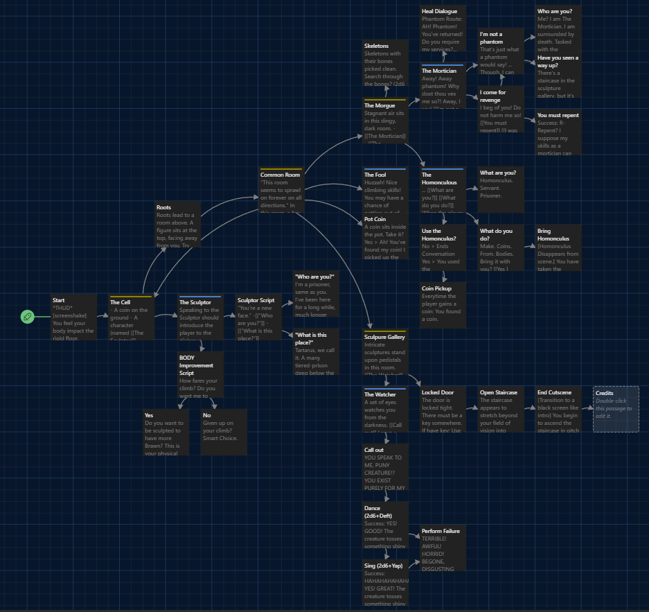Select the Open Staircase passage
This screenshot has height=612, width=649.
tap(501, 410)
